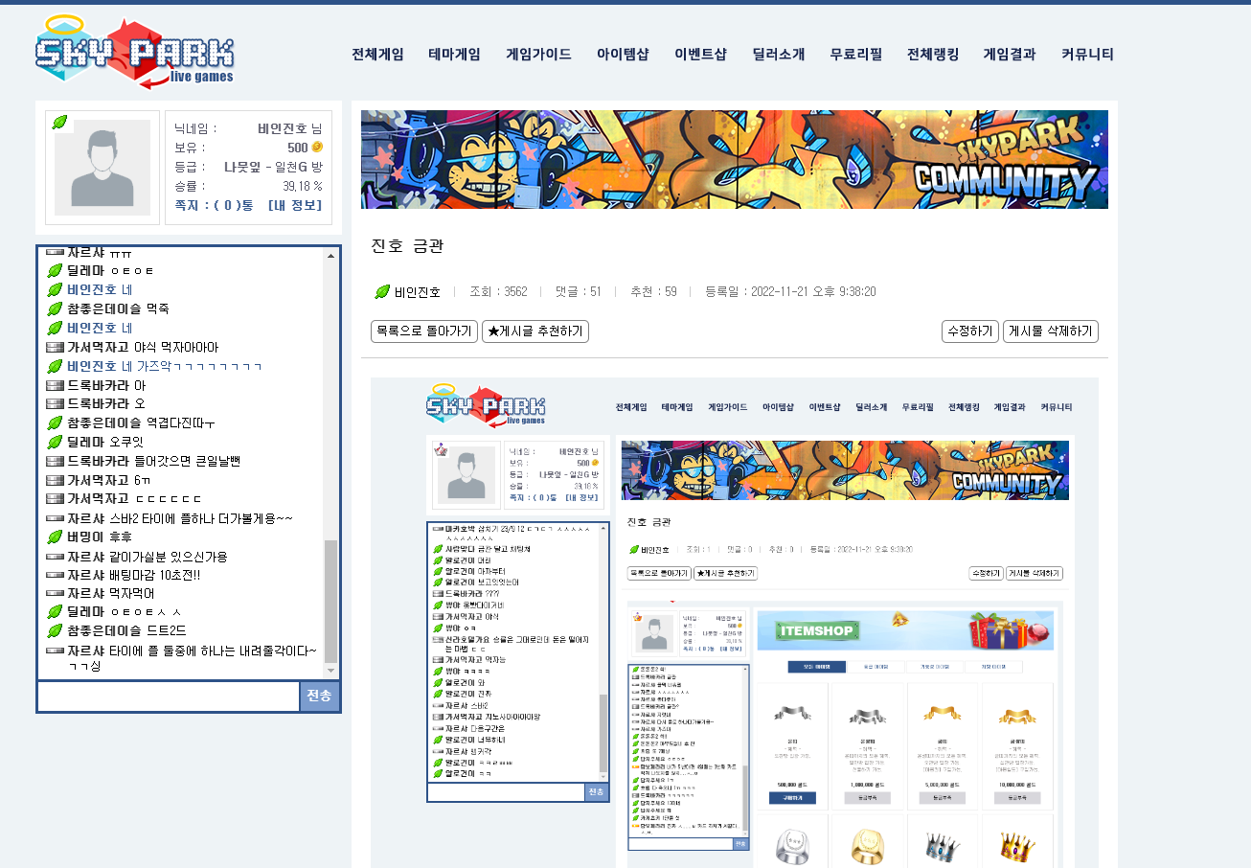Click the chat scrollbar up arrow
This screenshot has width=1251, height=868.
[x=330, y=255]
